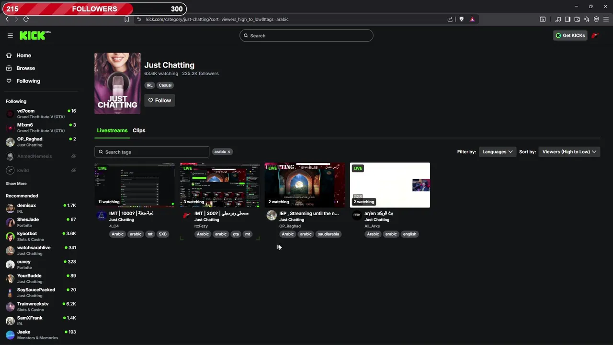Screen dimensions: 613x345
Task: Click SXB tag on 4_C4 stream
Action: [163, 234]
